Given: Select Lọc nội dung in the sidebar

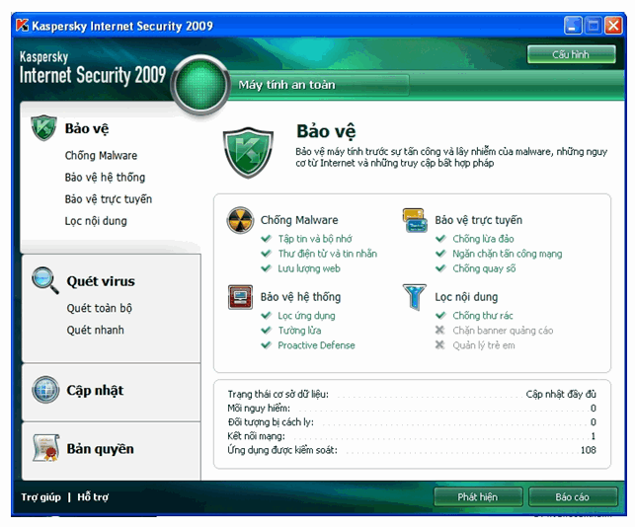Looking at the screenshot, I should pyautogui.click(x=96, y=221).
